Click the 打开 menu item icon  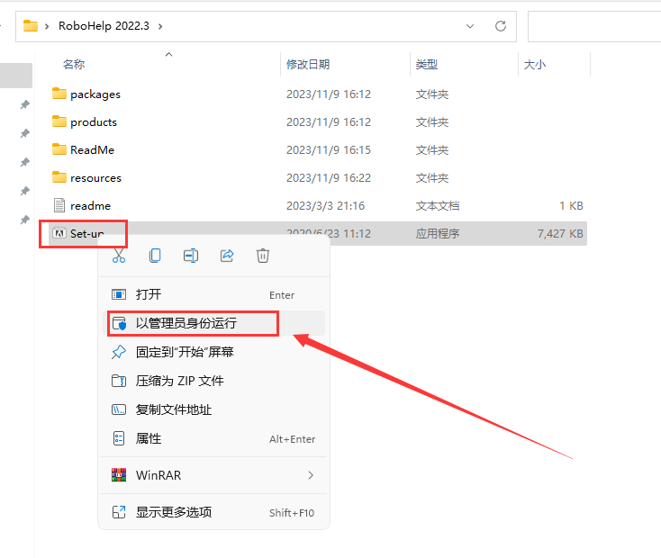[x=119, y=294]
